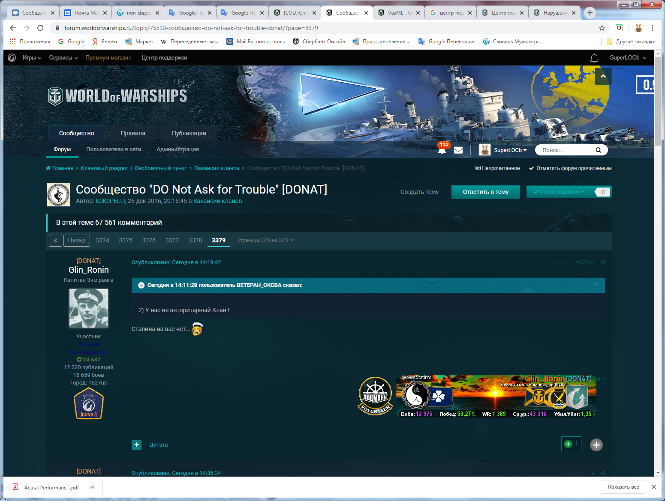This screenshot has width=665, height=501.
Task: Click the browser address bar
Action: 326,28
